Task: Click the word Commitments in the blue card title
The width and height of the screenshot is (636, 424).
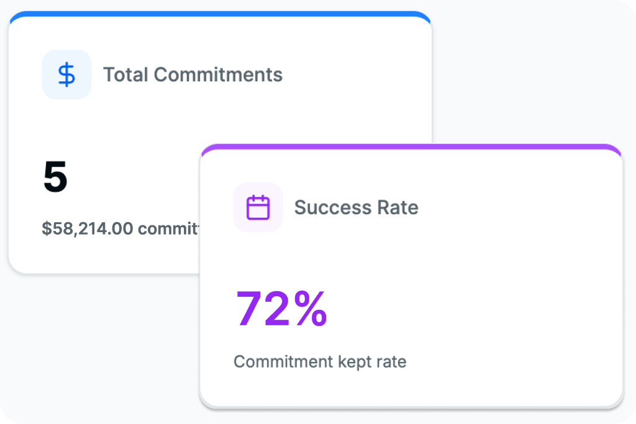Action: pos(218,74)
